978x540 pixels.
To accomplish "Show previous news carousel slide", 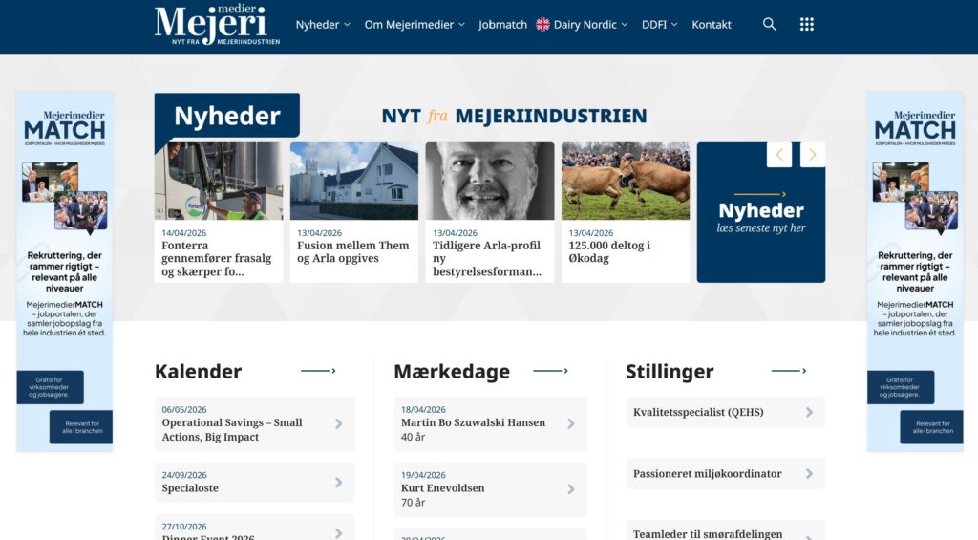I will (779, 155).
